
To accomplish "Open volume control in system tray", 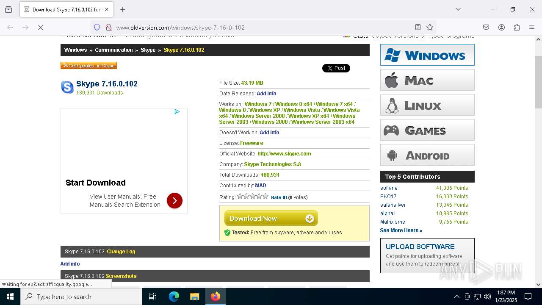I will (x=487, y=297).
